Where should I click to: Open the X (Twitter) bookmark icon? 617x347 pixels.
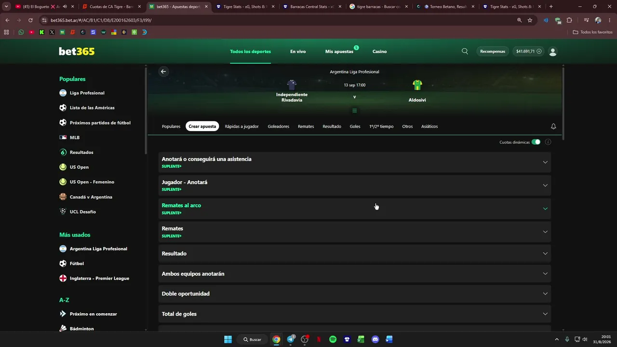(x=52, y=32)
